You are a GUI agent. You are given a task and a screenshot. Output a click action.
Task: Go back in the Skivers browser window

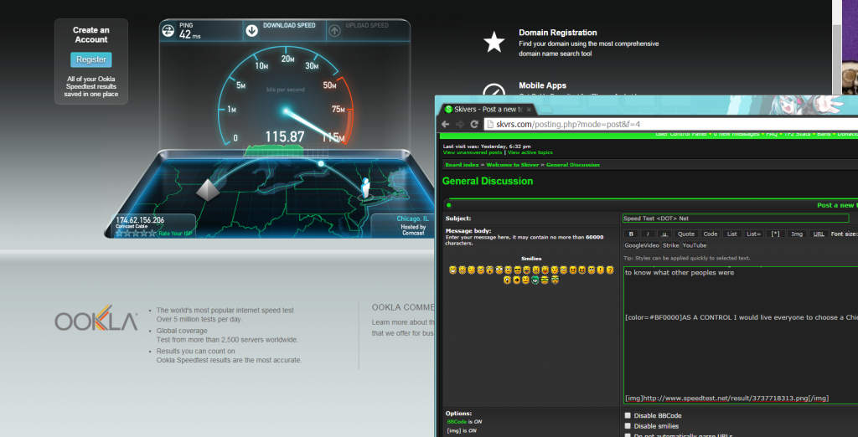(x=446, y=124)
